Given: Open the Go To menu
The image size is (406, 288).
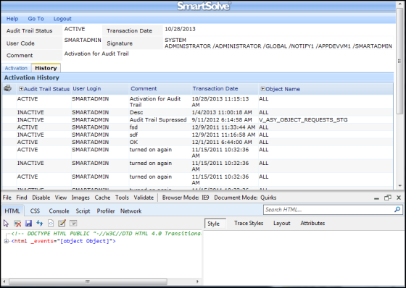Looking at the screenshot, I should [x=36, y=19].
